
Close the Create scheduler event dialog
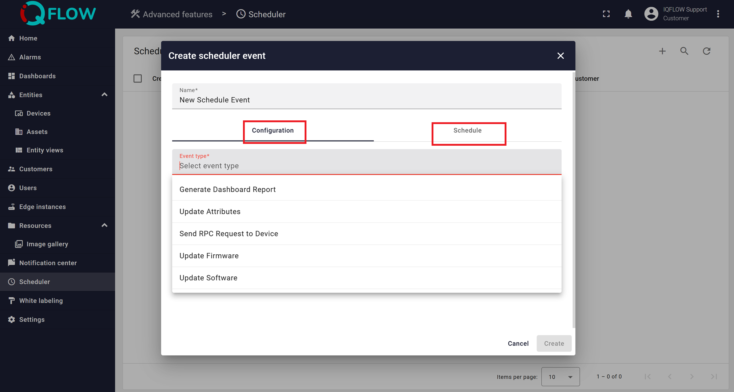(560, 56)
